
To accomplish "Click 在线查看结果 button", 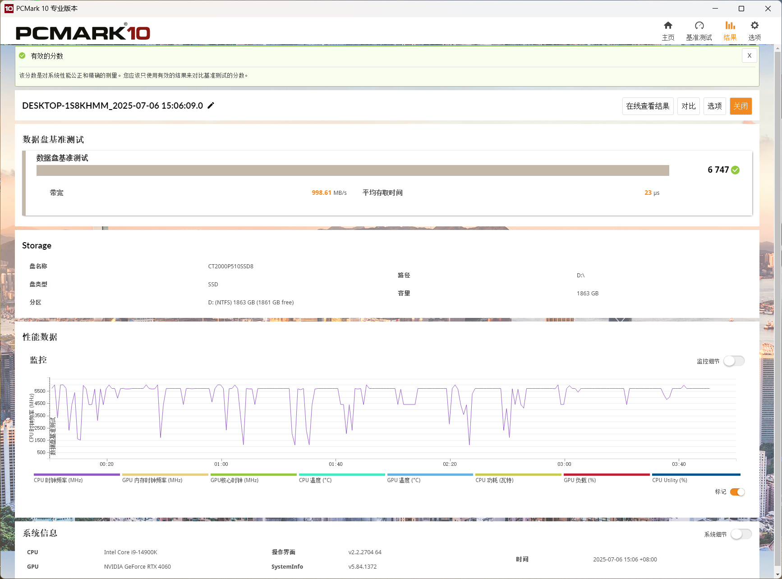I will pos(648,106).
